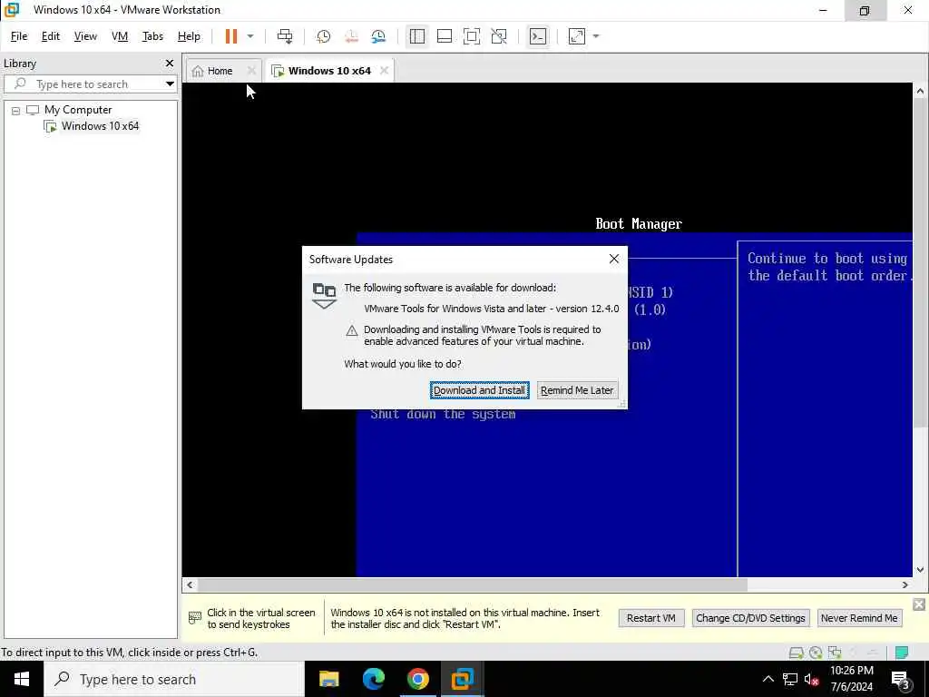
Task: Click the network tray icon
Action: click(790, 679)
